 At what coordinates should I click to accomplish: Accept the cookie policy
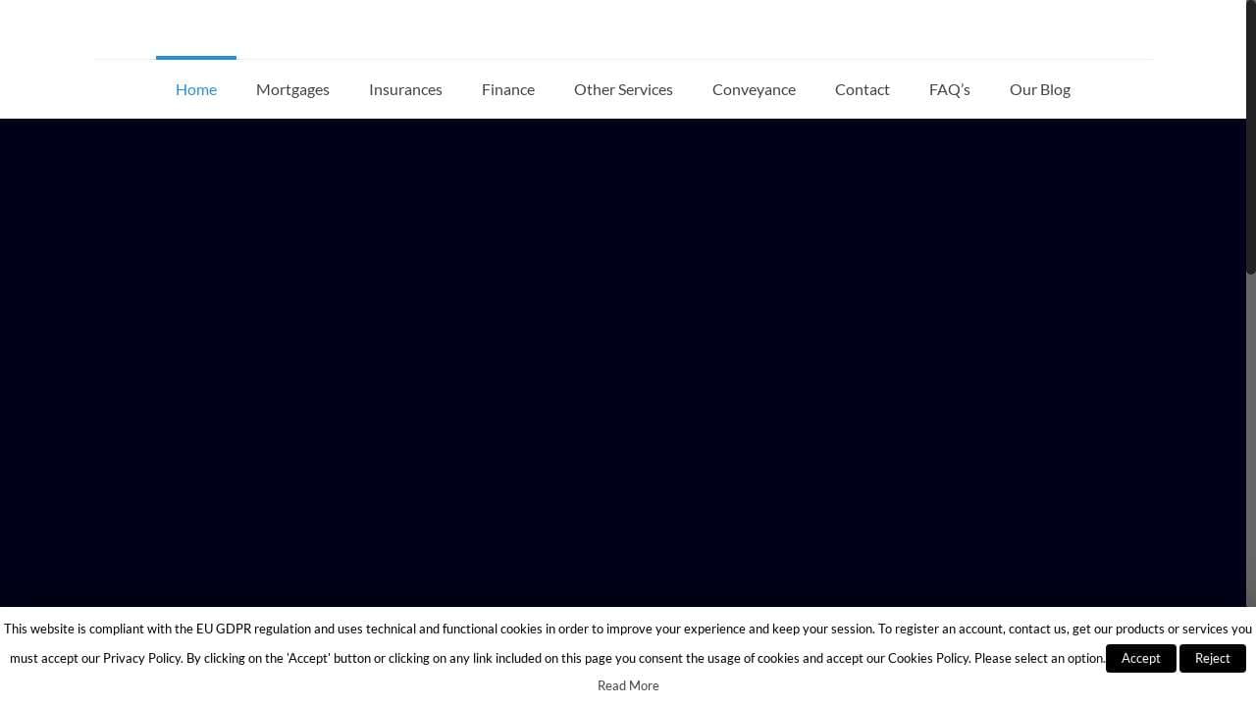tap(1140, 658)
